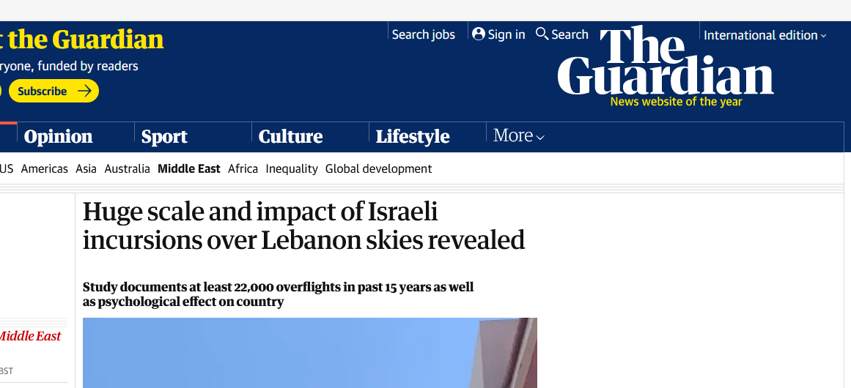
Task: Click the red Middle East series label
Action: [x=29, y=336]
